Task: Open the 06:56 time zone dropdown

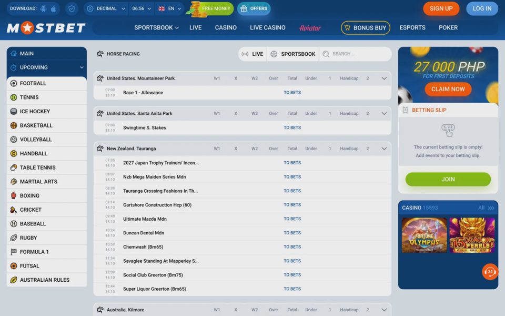Action: 142,9
